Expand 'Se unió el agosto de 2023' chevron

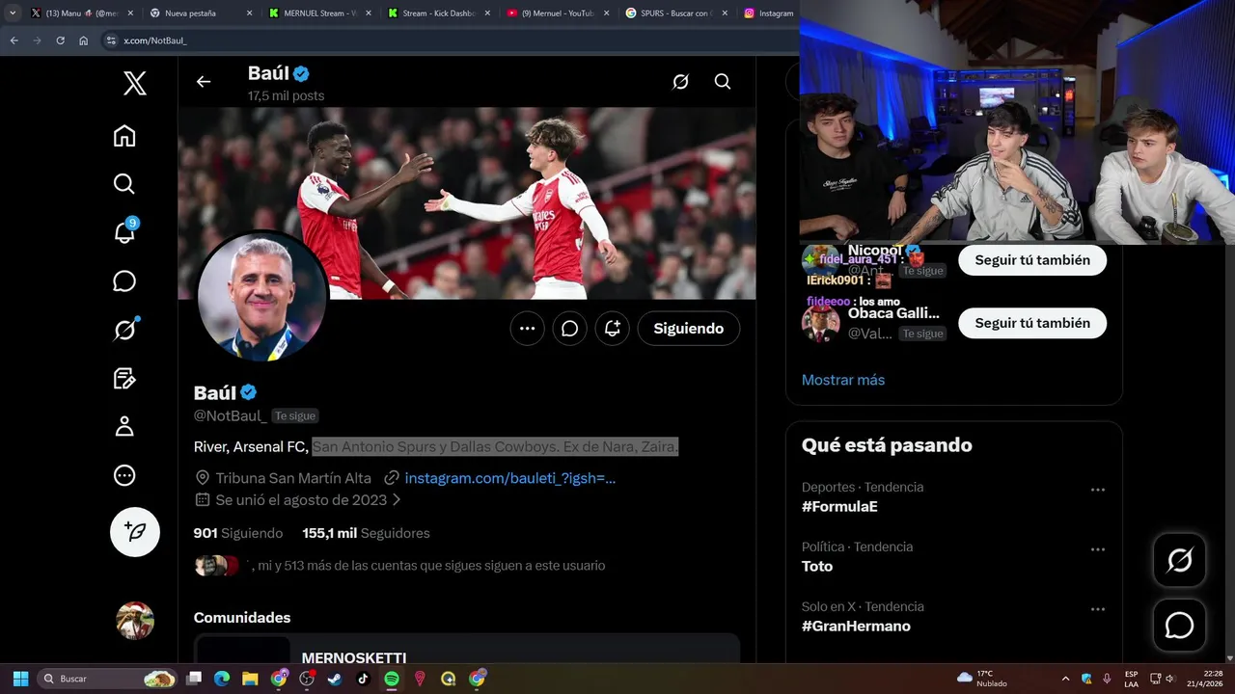coord(397,500)
